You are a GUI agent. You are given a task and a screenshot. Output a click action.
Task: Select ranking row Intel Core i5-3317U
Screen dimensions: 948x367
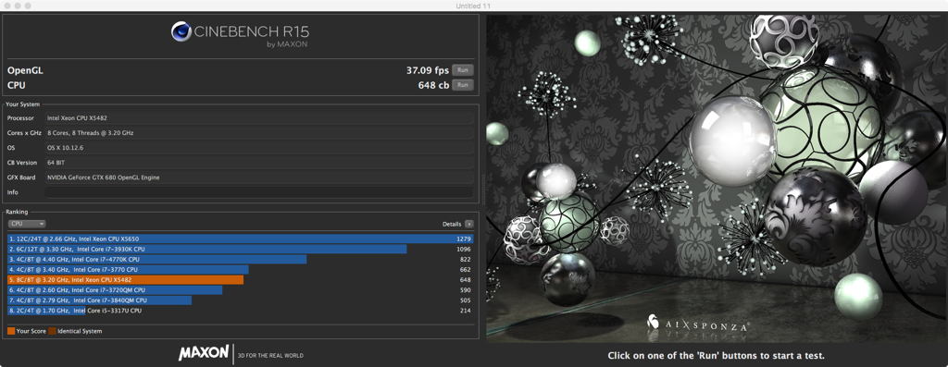point(241,311)
